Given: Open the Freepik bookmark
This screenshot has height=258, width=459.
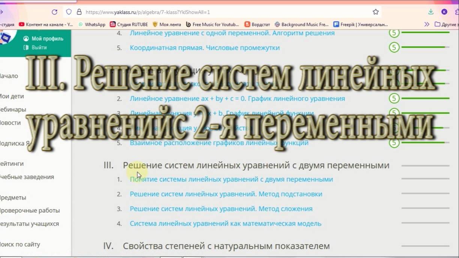Looking at the screenshot, I should point(361,24).
